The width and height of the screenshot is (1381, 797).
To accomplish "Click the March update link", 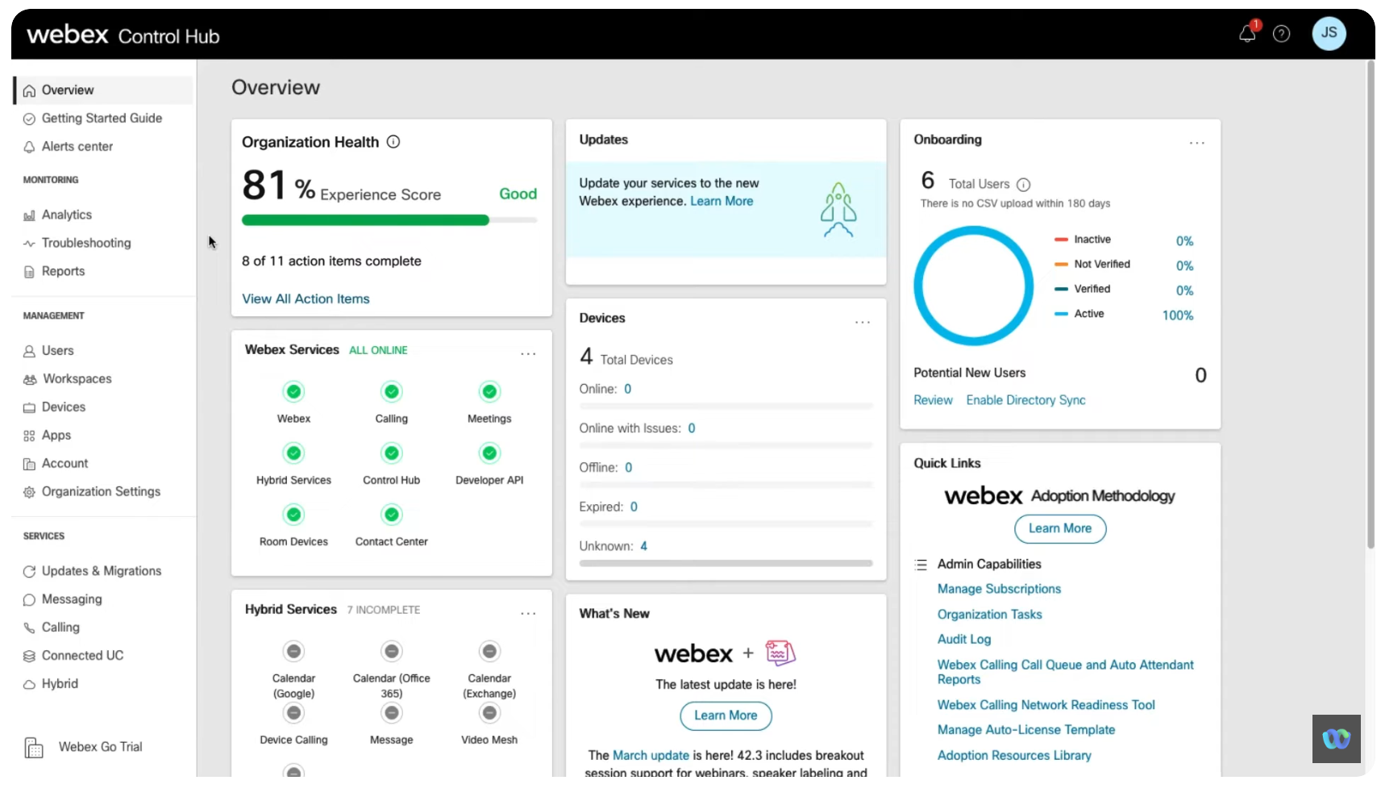I will (x=651, y=756).
